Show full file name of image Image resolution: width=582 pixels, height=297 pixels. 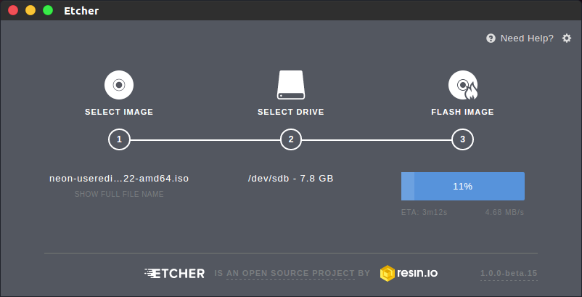[x=119, y=194]
